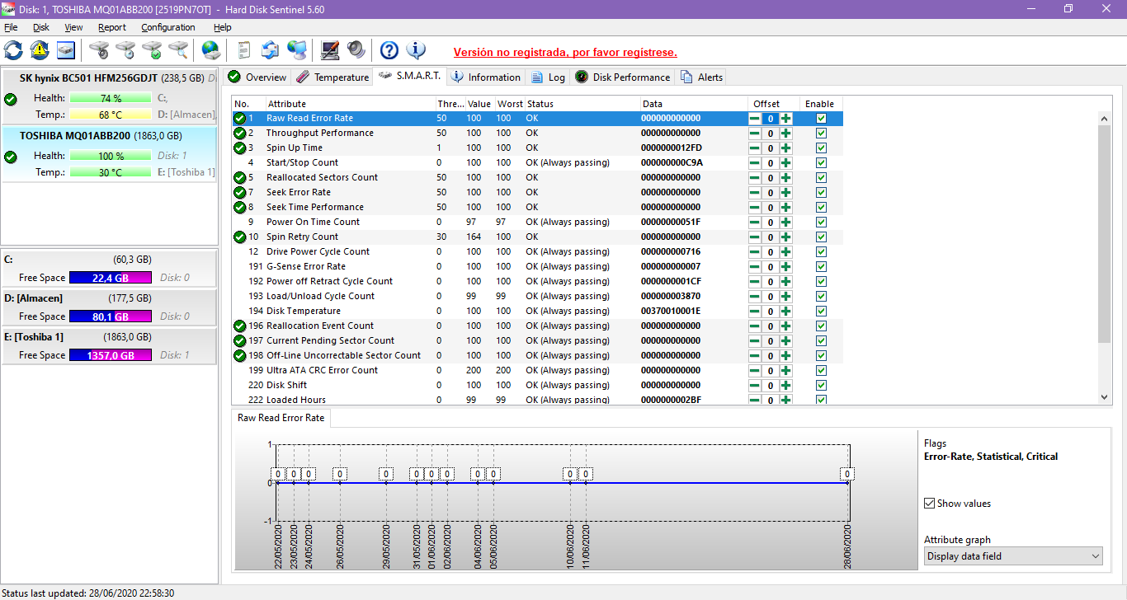Click the plus offset button for Disk Temperature
Viewport: 1127px width, 600px height.
pyautogui.click(x=785, y=312)
